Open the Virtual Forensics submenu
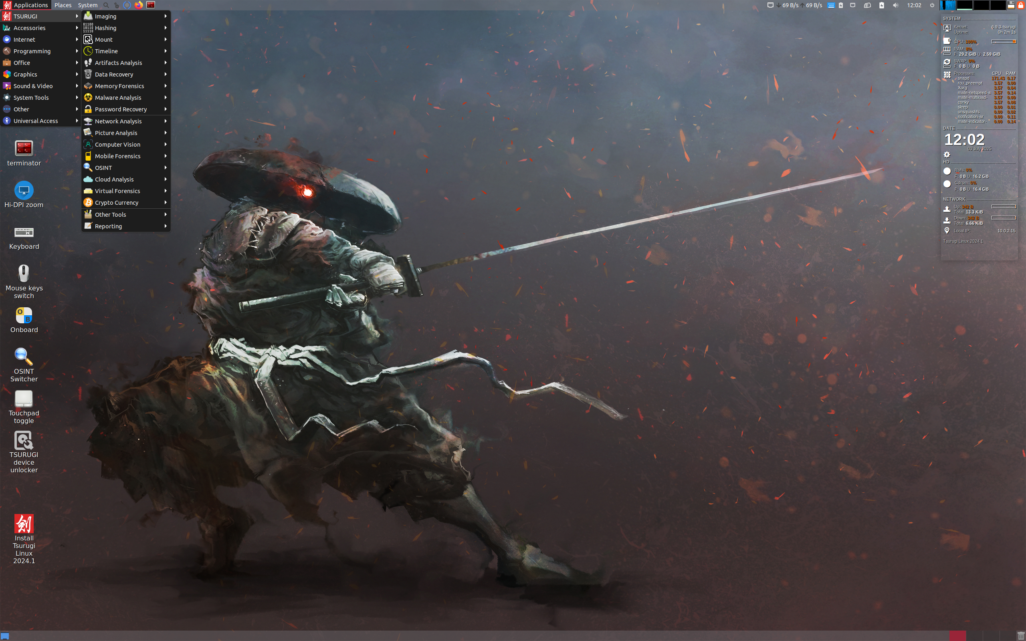 (126, 191)
